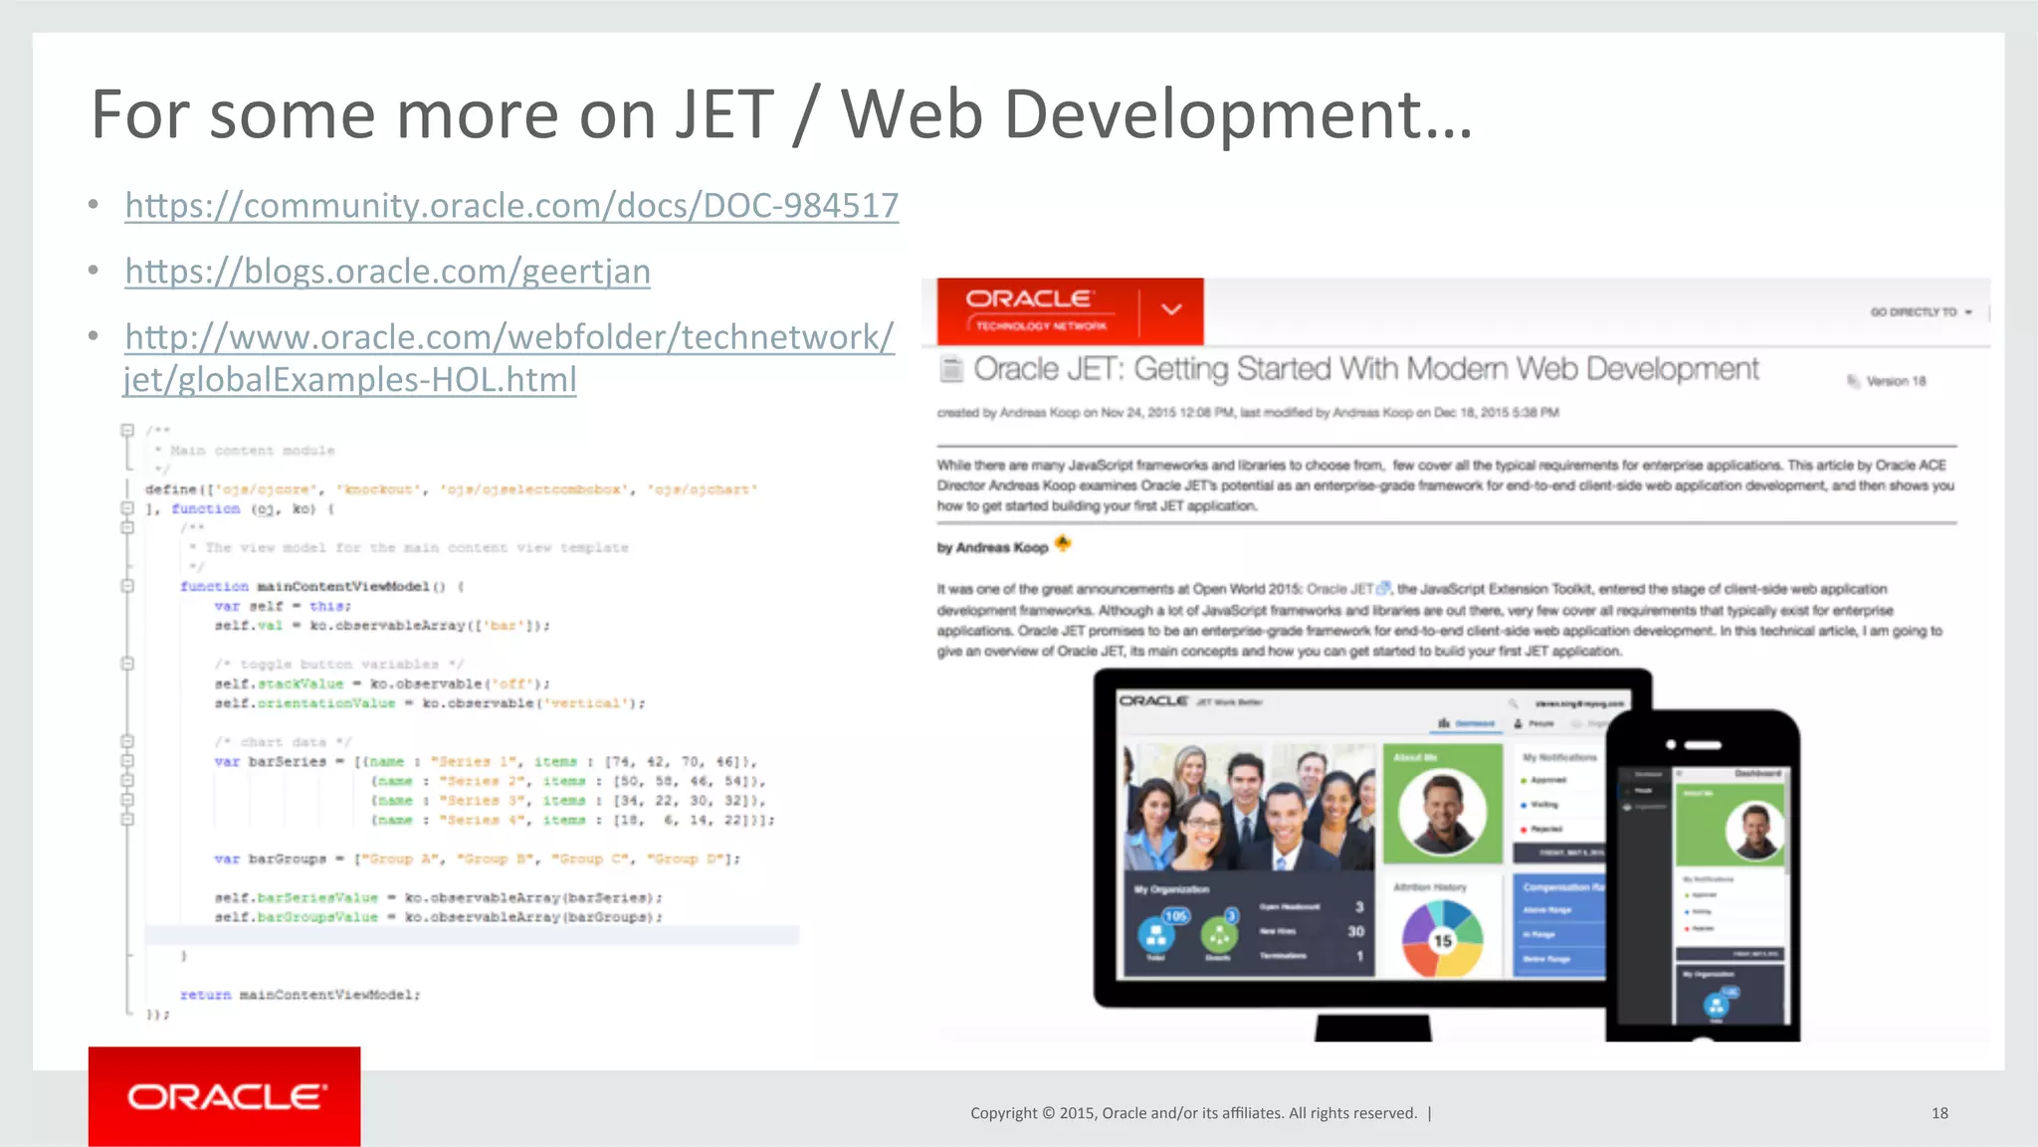The width and height of the screenshot is (2038, 1147).
Task: Click the 'created by Andreas Koop' metadata line
Action: click(1248, 412)
